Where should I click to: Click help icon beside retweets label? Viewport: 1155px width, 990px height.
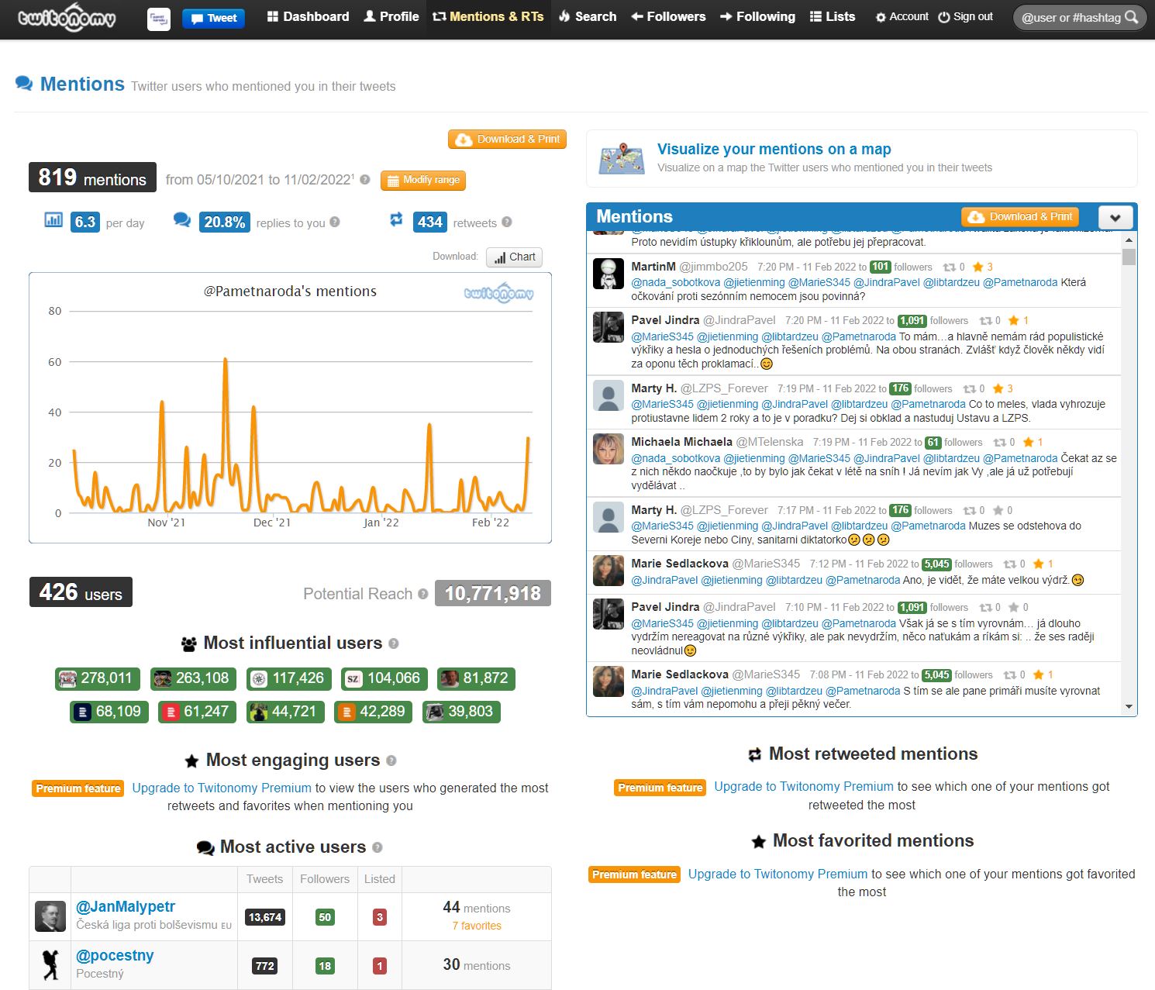[x=507, y=222]
